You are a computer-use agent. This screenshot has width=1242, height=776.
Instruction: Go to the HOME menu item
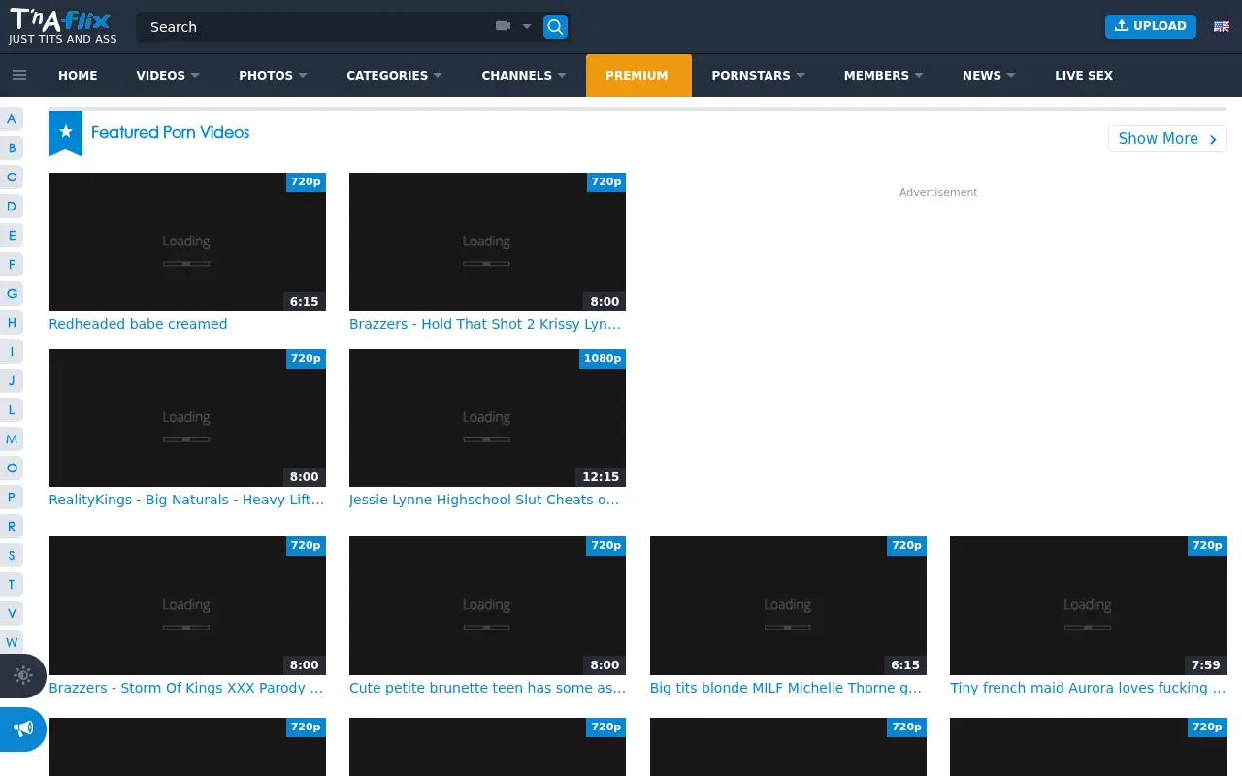click(78, 75)
